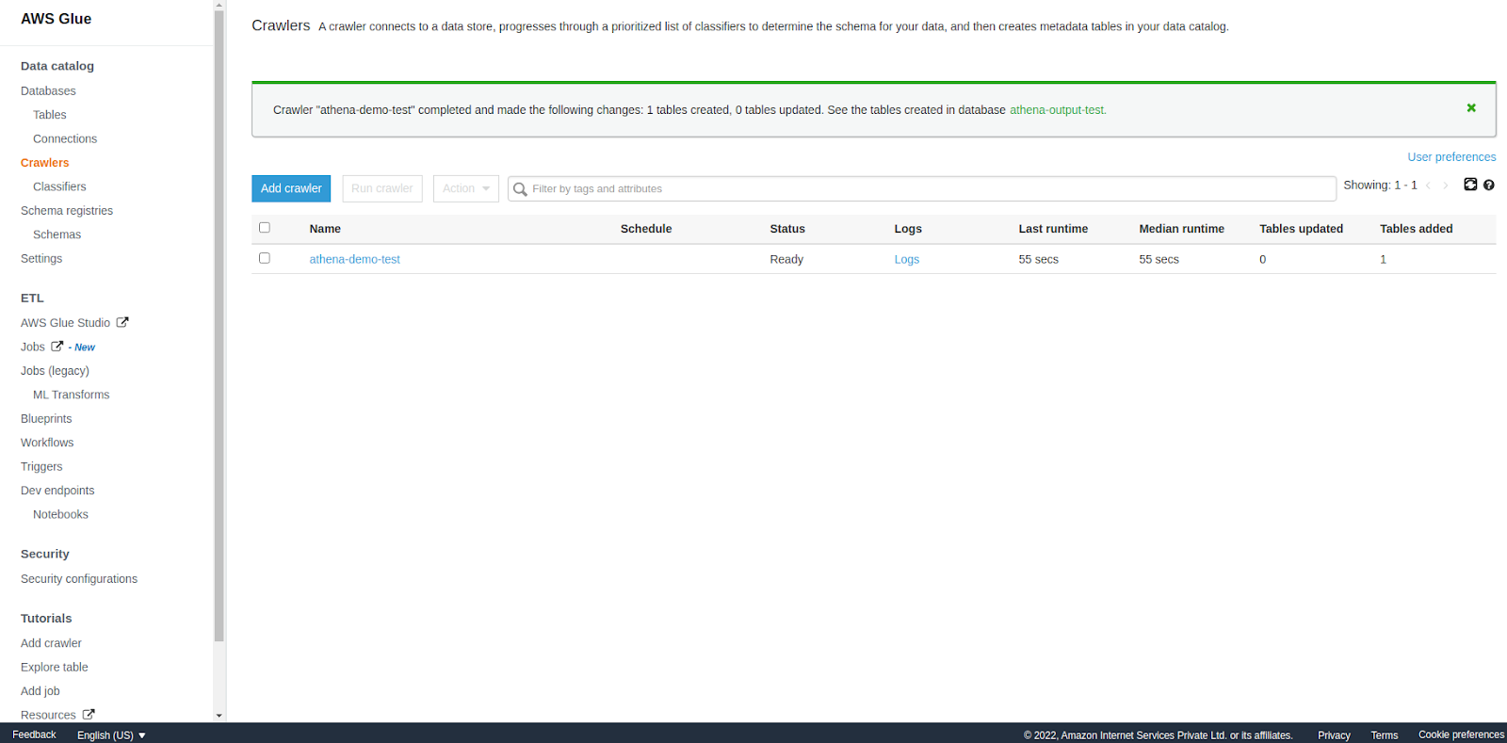Sort by the Name column header

pos(325,229)
